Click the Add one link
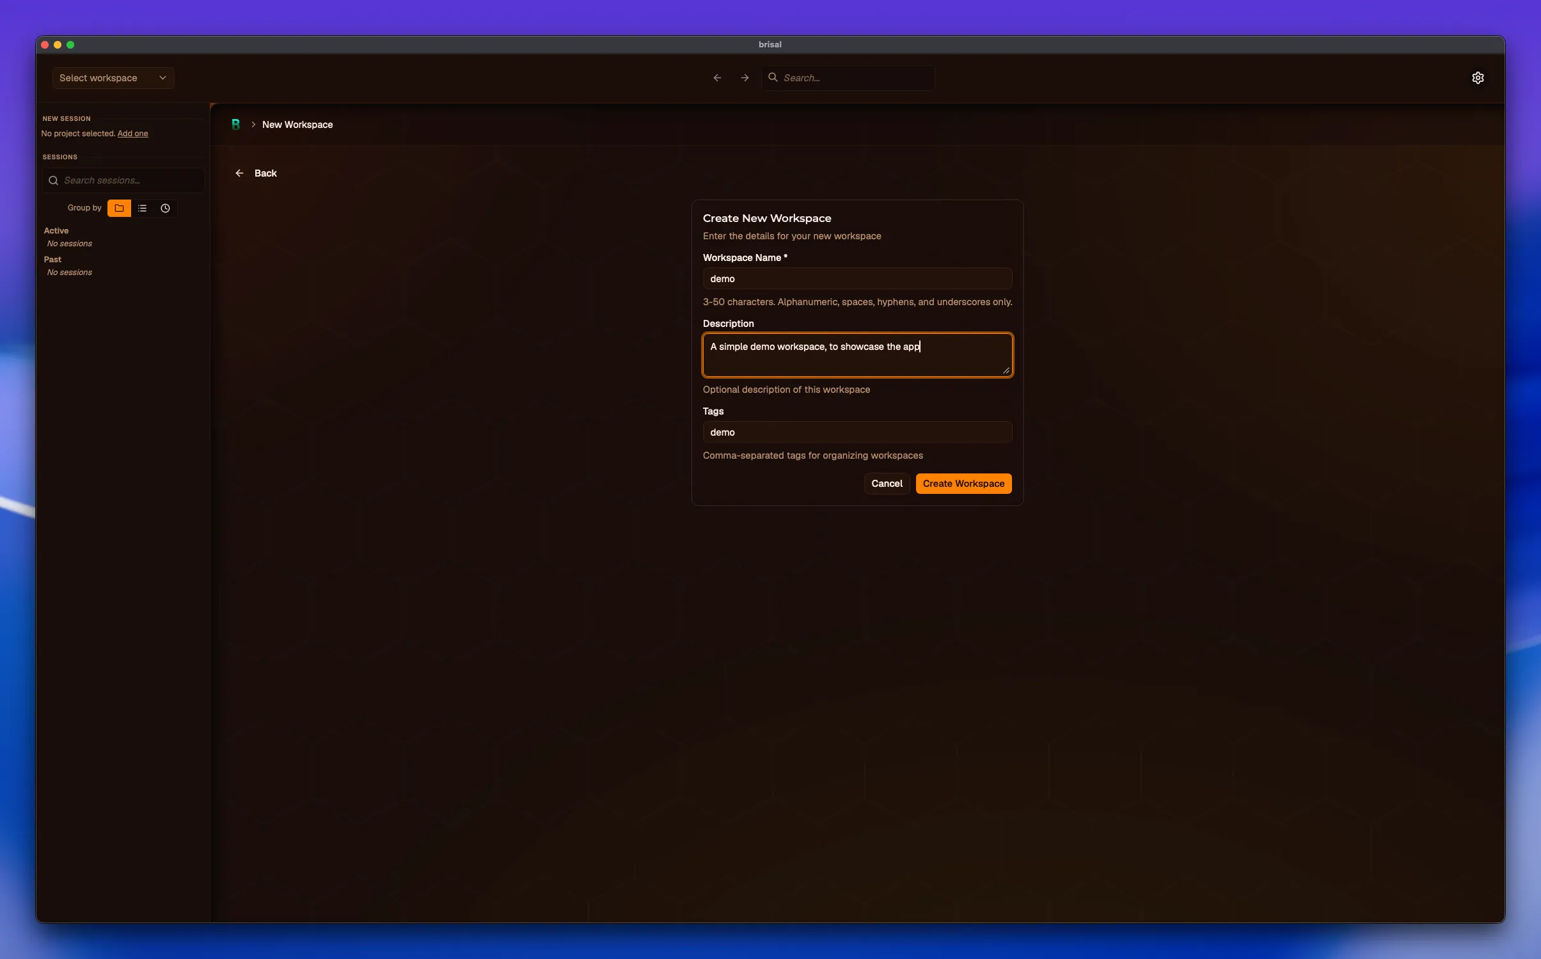The width and height of the screenshot is (1541, 959). [132, 133]
